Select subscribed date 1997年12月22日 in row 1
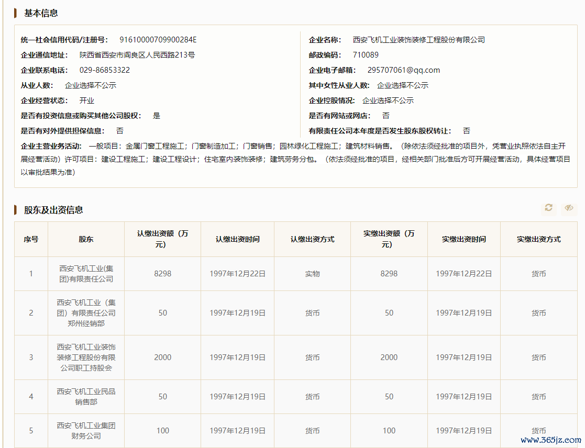Viewport: 585px width, 448px height. (237, 274)
